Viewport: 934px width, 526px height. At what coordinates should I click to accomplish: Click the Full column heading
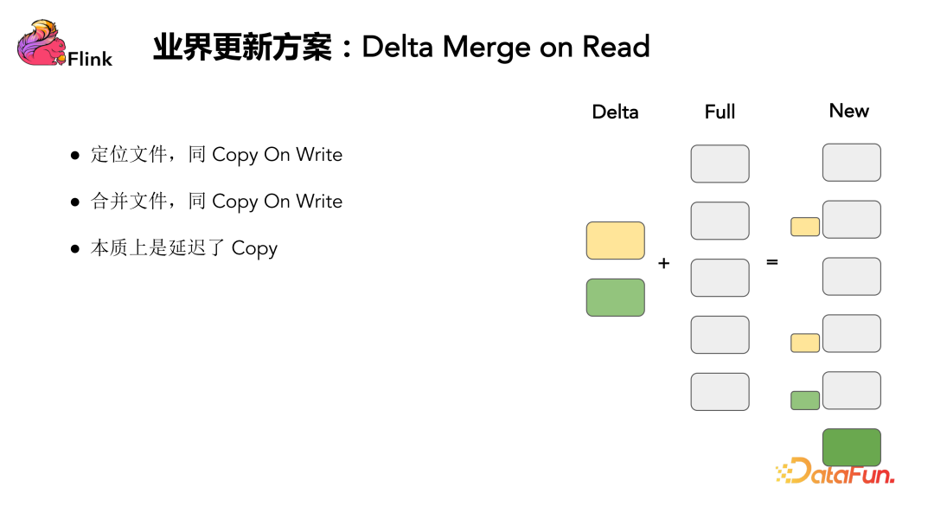(720, 112)
